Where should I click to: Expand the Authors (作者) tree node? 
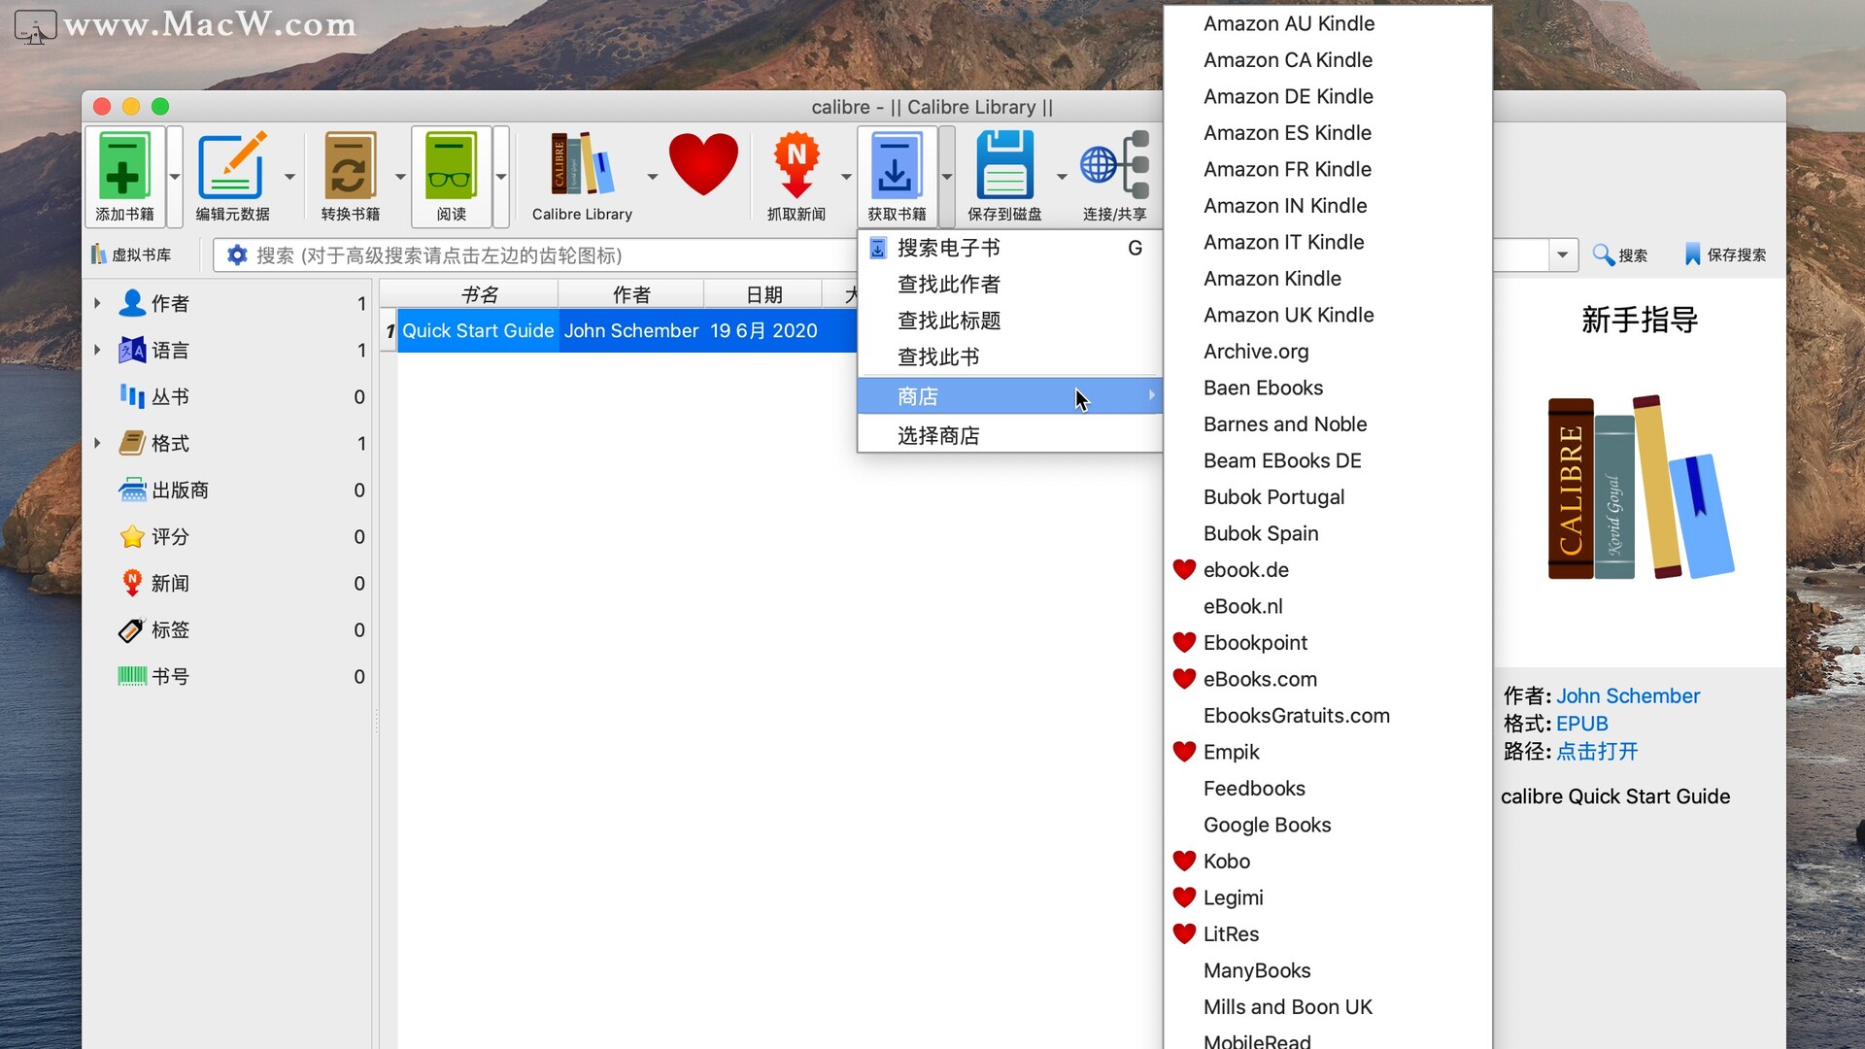97,303
